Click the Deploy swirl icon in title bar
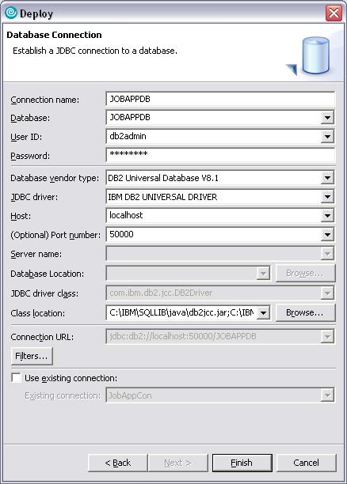 pyautogui.click(x=11, y=13)
